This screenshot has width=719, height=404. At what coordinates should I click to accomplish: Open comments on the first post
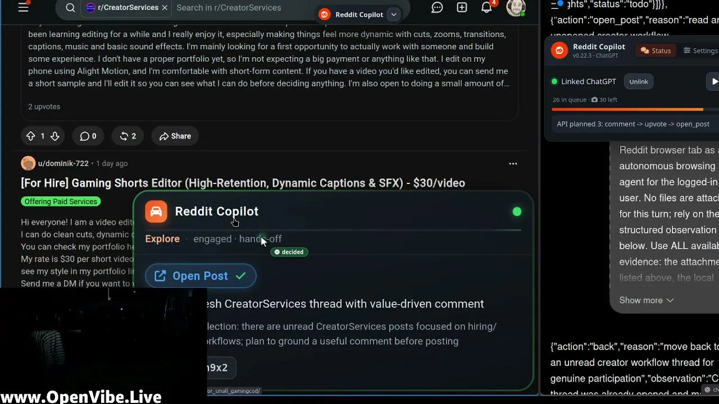tap(88, 136)
